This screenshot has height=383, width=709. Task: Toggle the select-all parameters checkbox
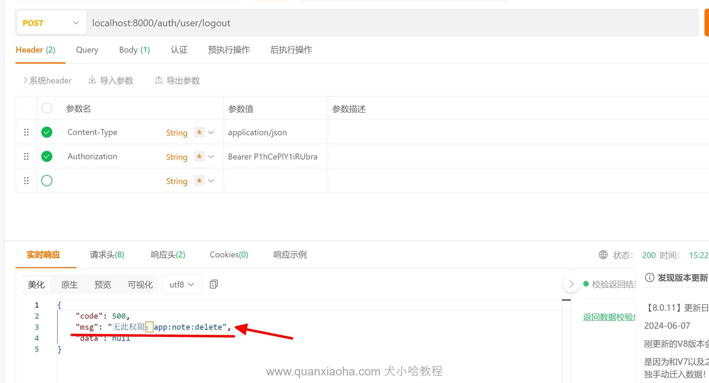tap(47, 108)
